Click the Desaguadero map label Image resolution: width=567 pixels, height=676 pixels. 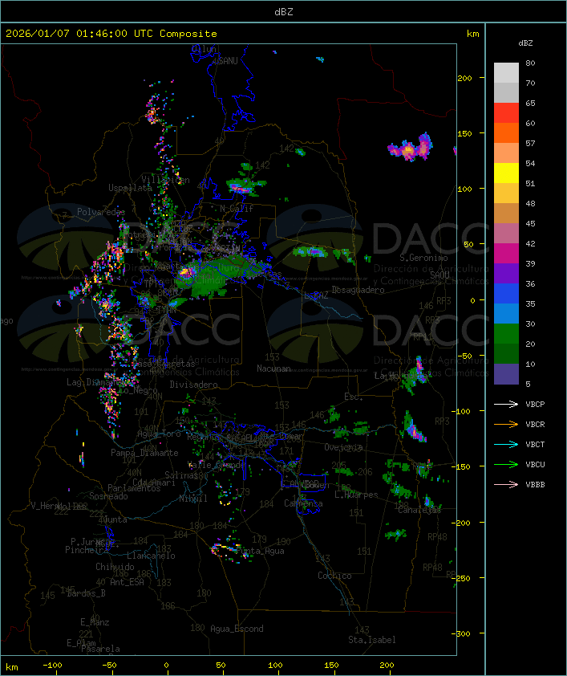358,290
